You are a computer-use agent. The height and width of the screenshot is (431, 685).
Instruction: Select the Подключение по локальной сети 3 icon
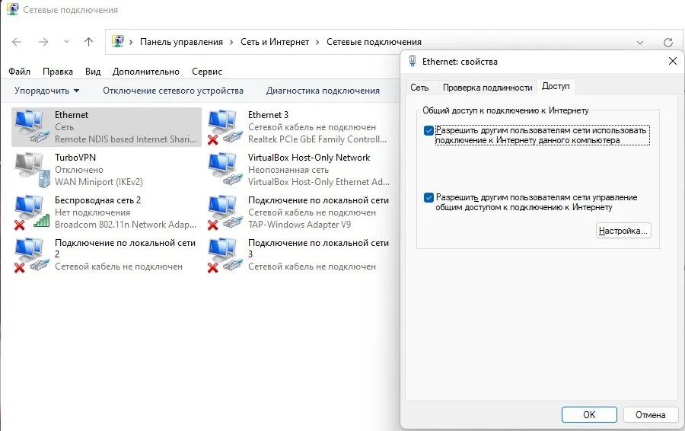tap(225, 255)
